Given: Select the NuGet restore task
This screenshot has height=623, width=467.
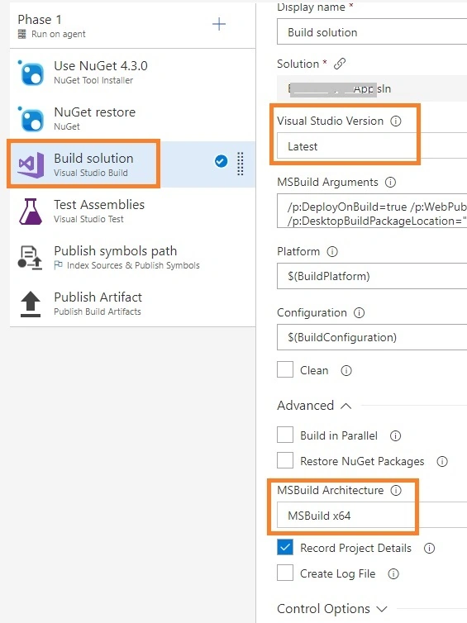Looking at the screenshot, I should [x=133, y=118].
